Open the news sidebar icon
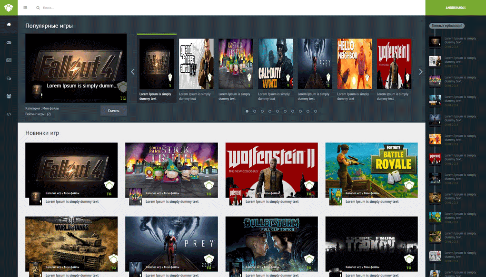The height and width of the screenshot is (277, 486). pos(9,60)
